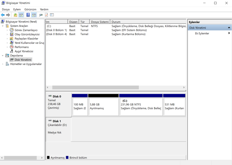The image size is (232, 165).
Task: Click the document with checkmark toolbar icon
Action: pyautogui.click(x=46, y=15)
